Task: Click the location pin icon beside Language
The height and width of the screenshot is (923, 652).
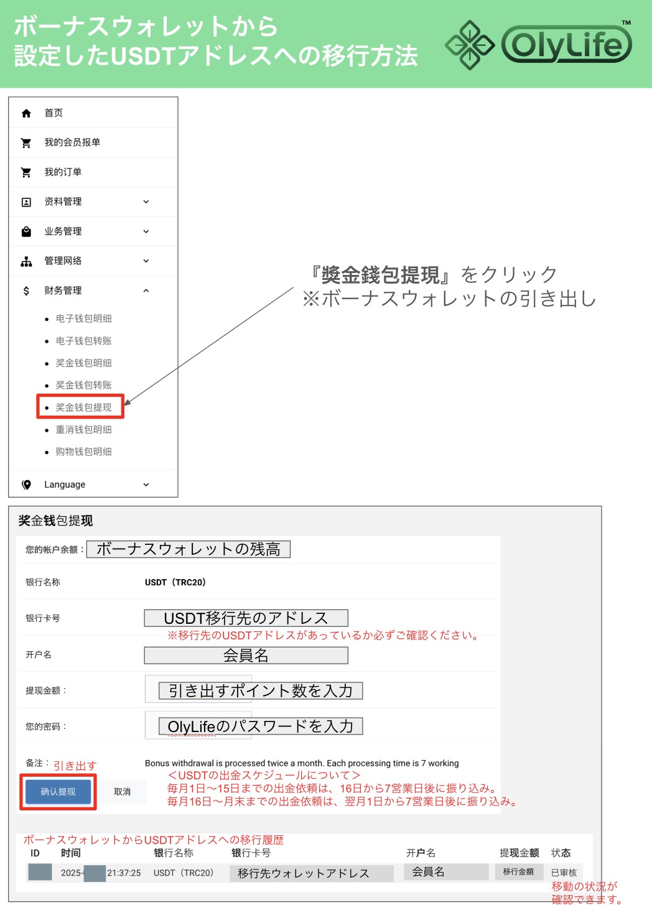Action: tap(26, 485)
